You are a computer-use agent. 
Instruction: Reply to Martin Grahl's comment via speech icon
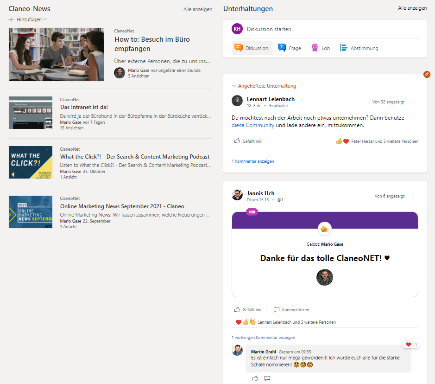click(x=267, y=378)
